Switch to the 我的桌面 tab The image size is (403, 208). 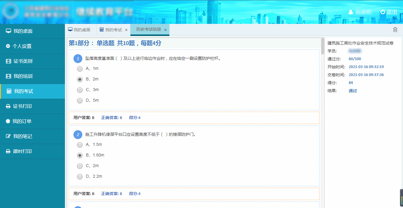79,30
